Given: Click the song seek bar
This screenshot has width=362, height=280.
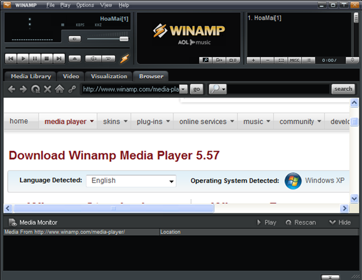Looking at the screenshot, I should 67,48.
